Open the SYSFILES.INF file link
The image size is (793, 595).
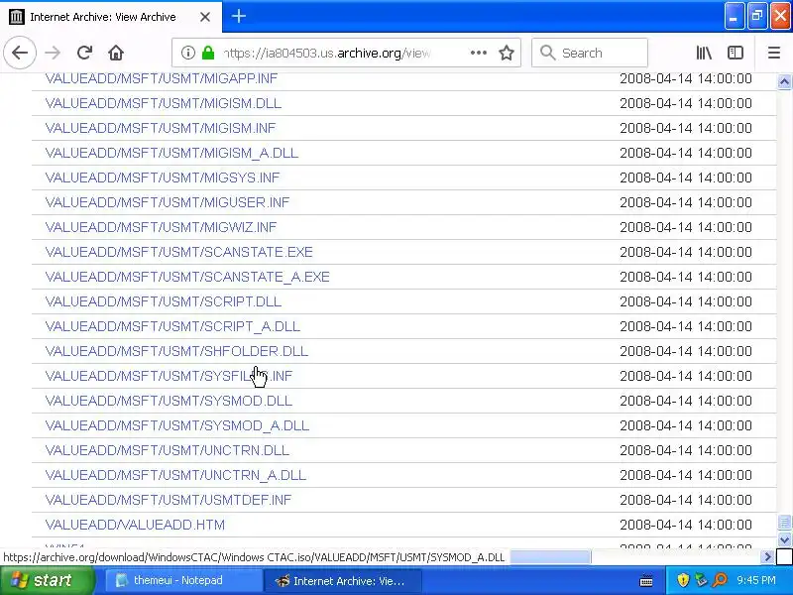169,376
